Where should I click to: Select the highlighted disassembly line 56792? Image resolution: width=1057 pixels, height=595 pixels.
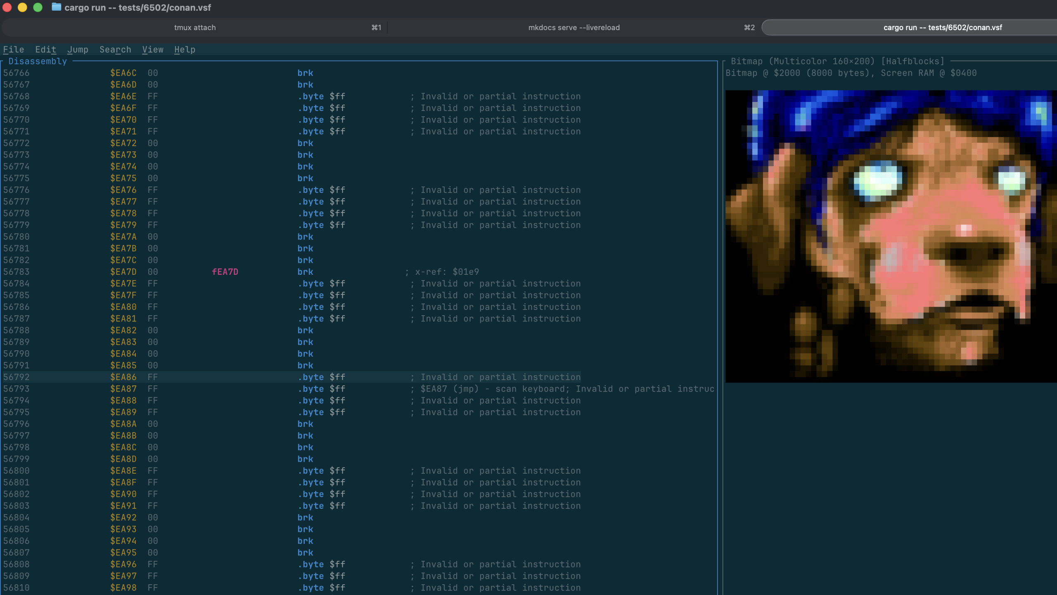(289, 377)
